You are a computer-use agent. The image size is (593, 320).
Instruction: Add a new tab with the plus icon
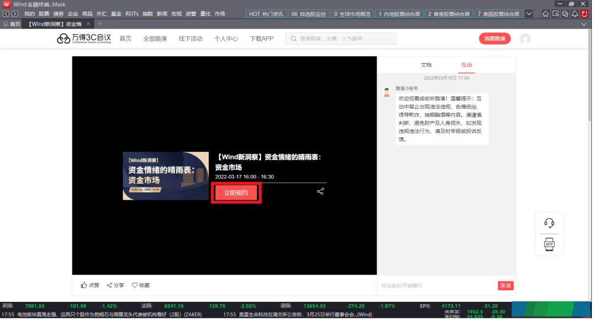[100, 24]
